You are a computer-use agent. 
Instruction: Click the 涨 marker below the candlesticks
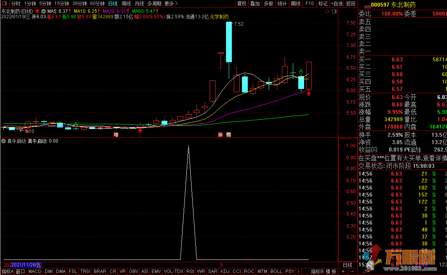coord(220,134)
